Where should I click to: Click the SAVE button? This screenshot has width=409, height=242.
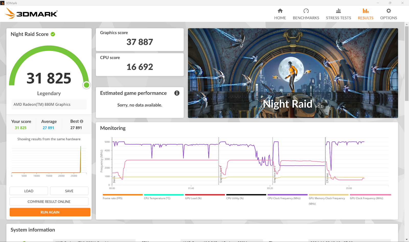click(x=69, y=191)
